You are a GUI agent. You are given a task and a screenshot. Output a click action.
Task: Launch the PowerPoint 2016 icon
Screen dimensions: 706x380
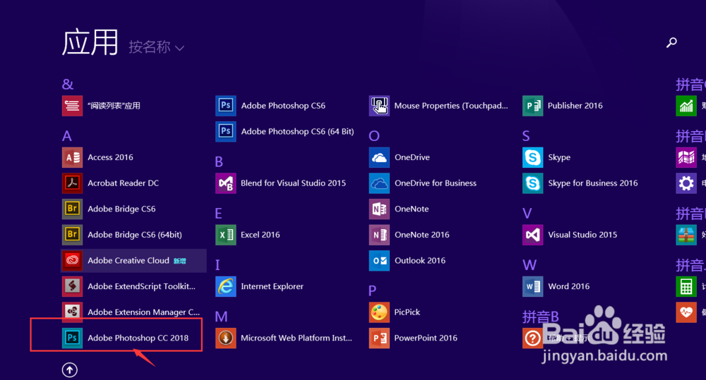click(379, 338)
